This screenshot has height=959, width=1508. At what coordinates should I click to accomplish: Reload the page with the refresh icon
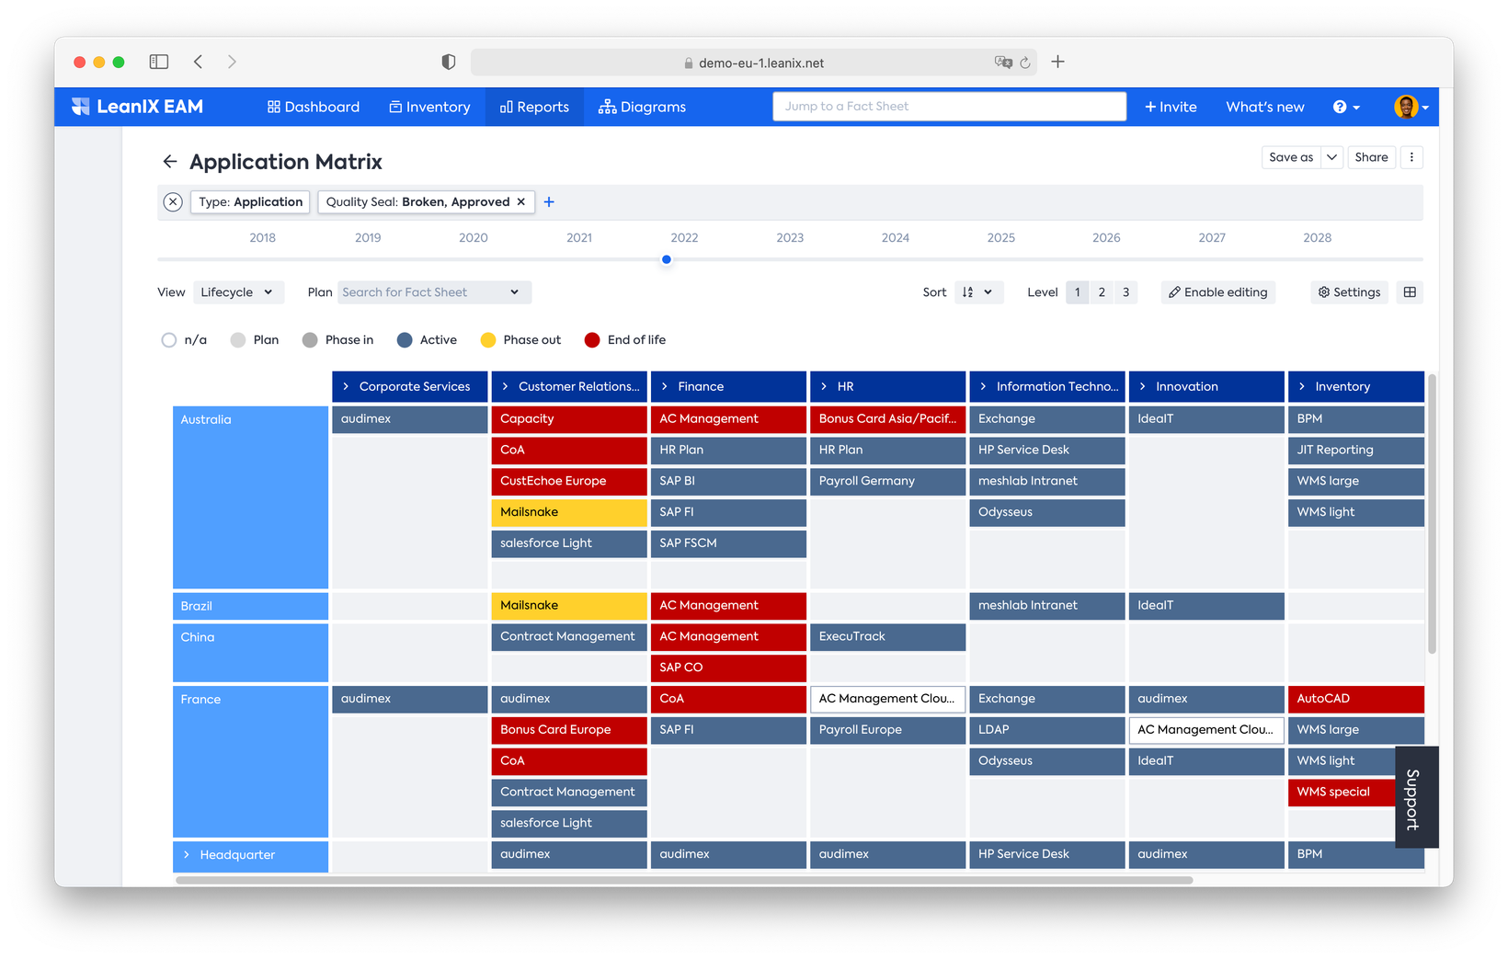pyautogui.click(x=1025, y=63)
